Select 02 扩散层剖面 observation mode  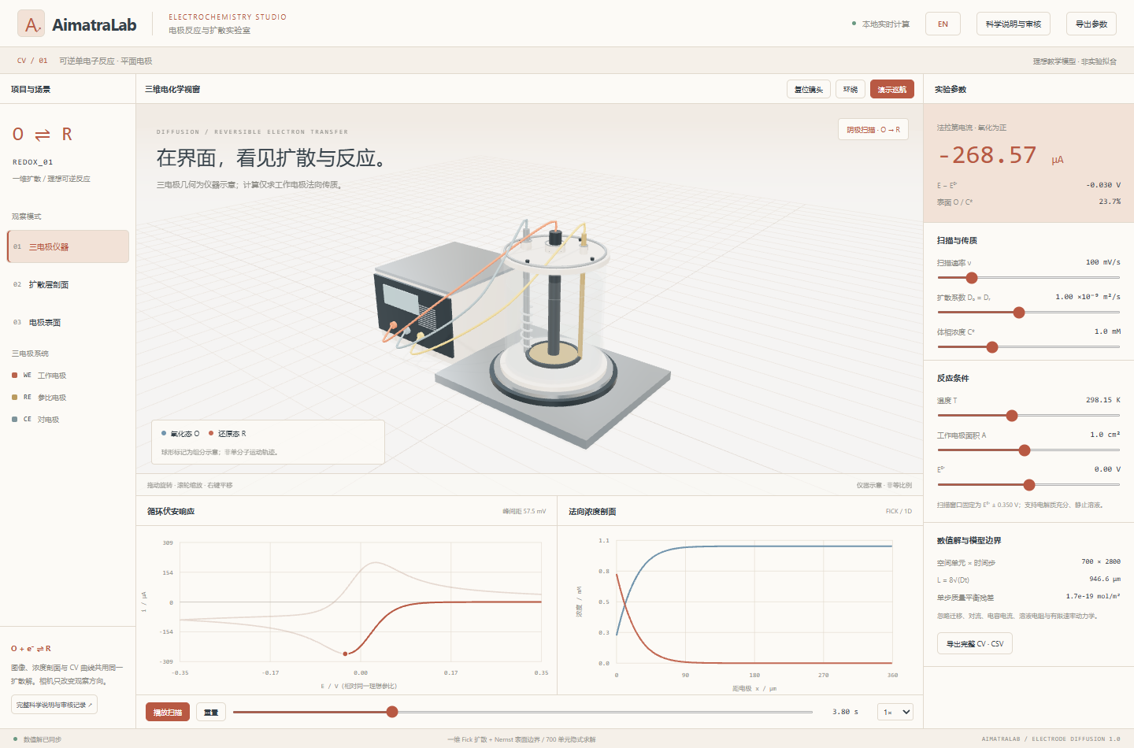click(68, 284)
